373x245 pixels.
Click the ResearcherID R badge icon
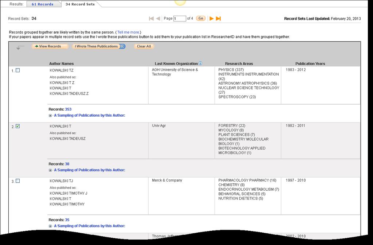coord(122,46)
